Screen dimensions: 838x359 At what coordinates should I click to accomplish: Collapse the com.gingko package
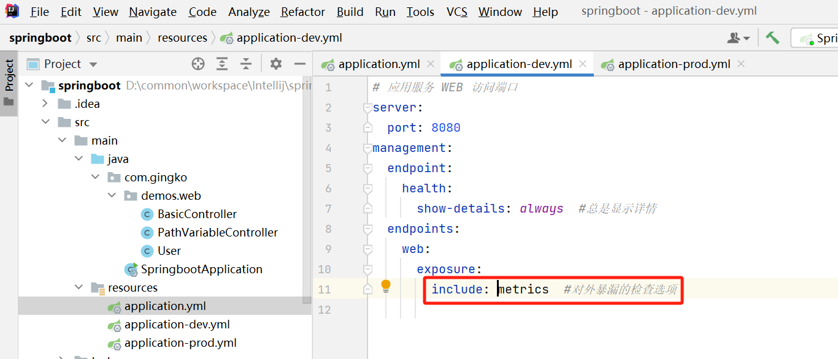point(95,177)
